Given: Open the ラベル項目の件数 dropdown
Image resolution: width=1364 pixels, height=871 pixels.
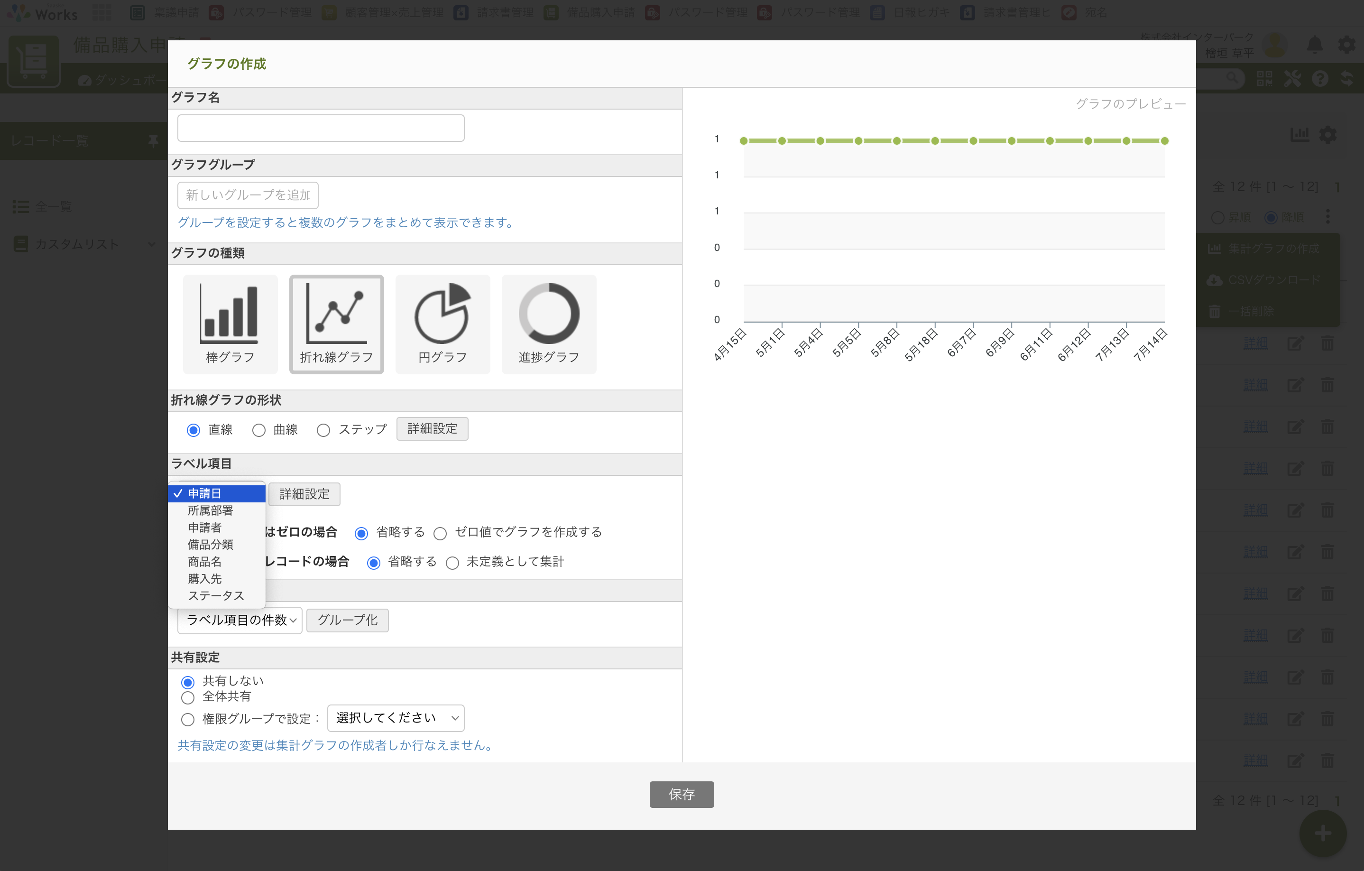Looking at the screenshot, I should click(x=240, y=620).
